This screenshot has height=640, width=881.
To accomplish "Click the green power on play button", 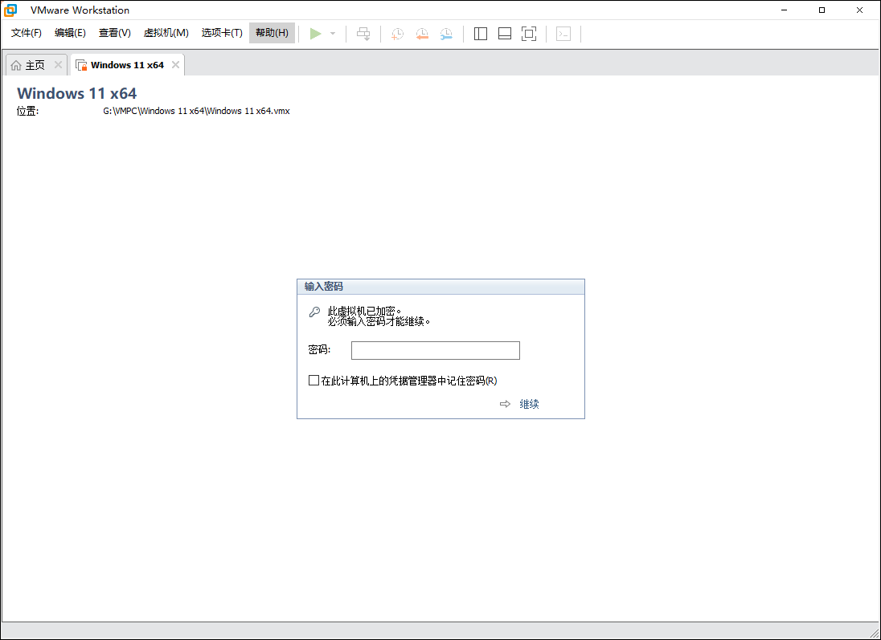I will [x=316, y=33].
